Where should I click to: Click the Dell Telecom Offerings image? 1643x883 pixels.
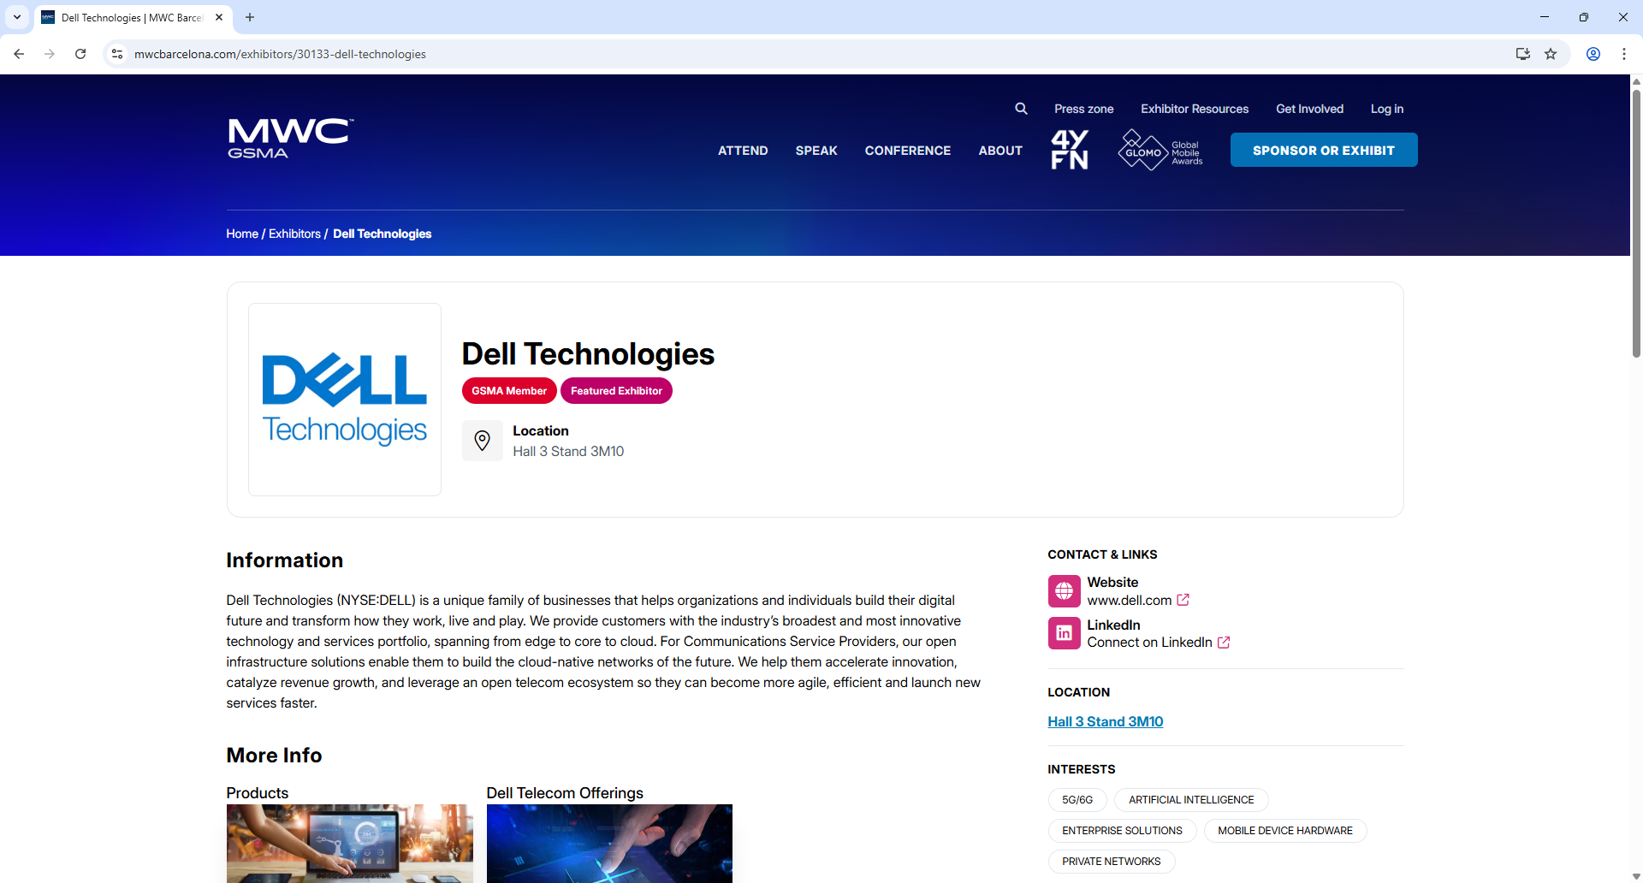pos(609,844)
